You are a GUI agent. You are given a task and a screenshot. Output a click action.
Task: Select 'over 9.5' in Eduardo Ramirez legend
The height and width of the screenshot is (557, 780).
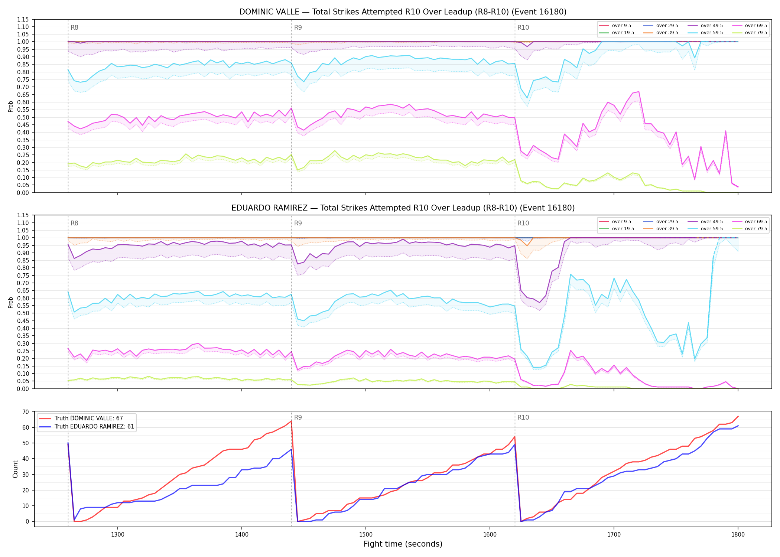(615, 222)
